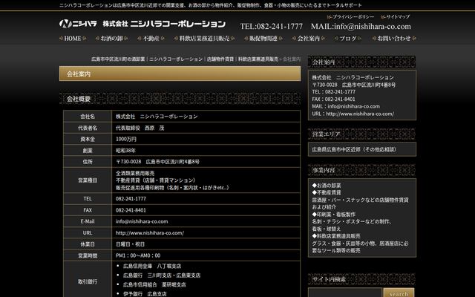Select the 広島市信用組合 薬研堀支店 bank entry
Screen dimensions: 475x297
click(x=154, y=284)
